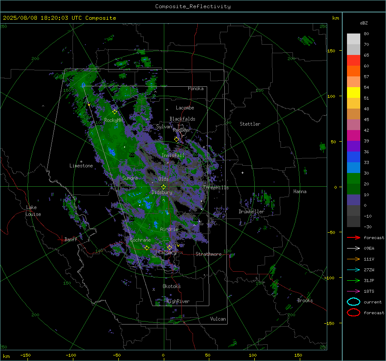Click the Okotoks city label
Image resolution: width=386 pixels, height=361 pixels.
tap(172, 286)
